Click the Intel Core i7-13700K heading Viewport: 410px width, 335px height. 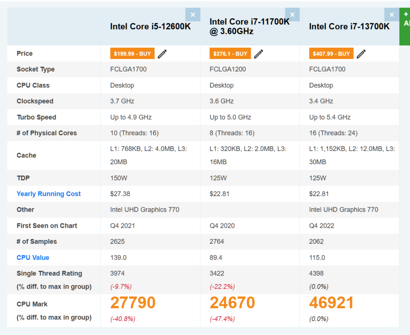pos(349,27)
